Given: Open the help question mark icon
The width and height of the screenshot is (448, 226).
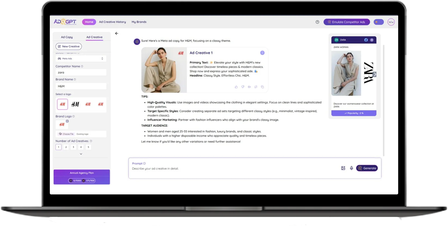Looking at the screenshot, I should coord(317,22).
